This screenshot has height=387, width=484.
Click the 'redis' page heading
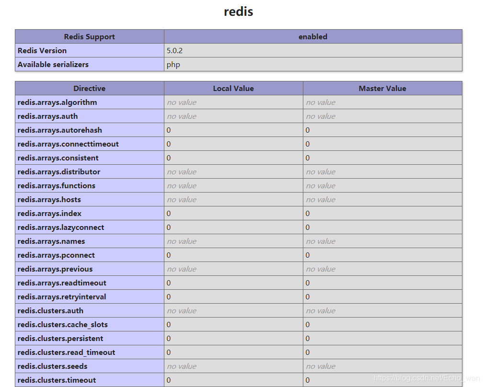coord(238,11)
